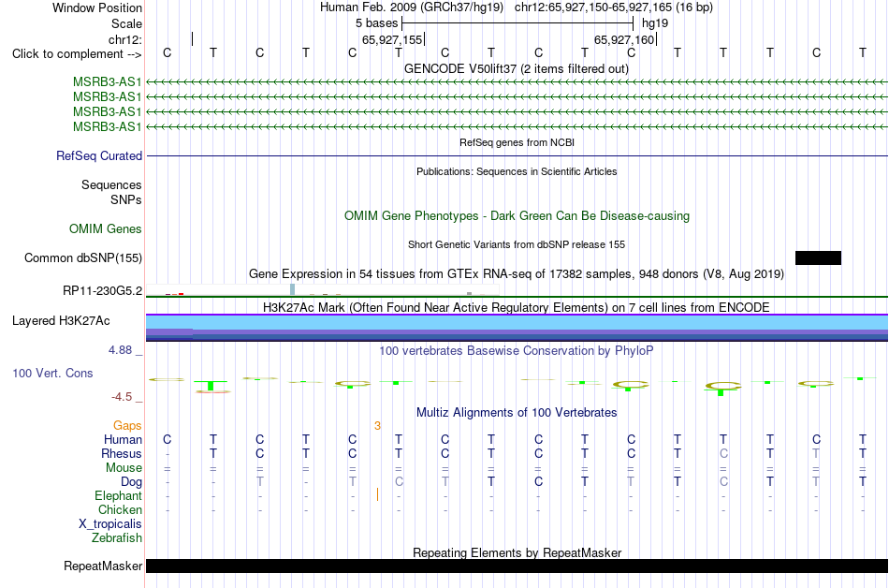Click the OMIM Genes track label
This screenshot has height=588, width=889.
tap(106, 229)
